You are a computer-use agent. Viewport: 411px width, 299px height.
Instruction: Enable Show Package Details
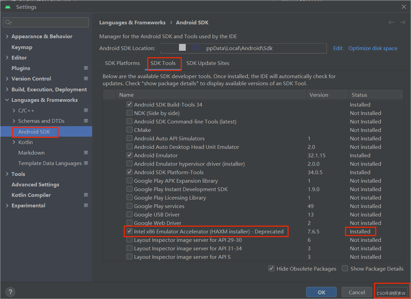point(345,268)
